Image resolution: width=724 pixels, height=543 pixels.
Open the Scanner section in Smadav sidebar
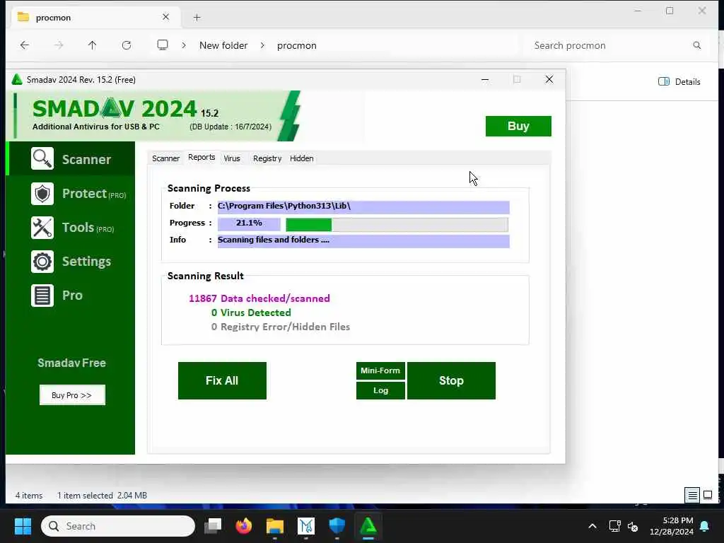point(71,159)
